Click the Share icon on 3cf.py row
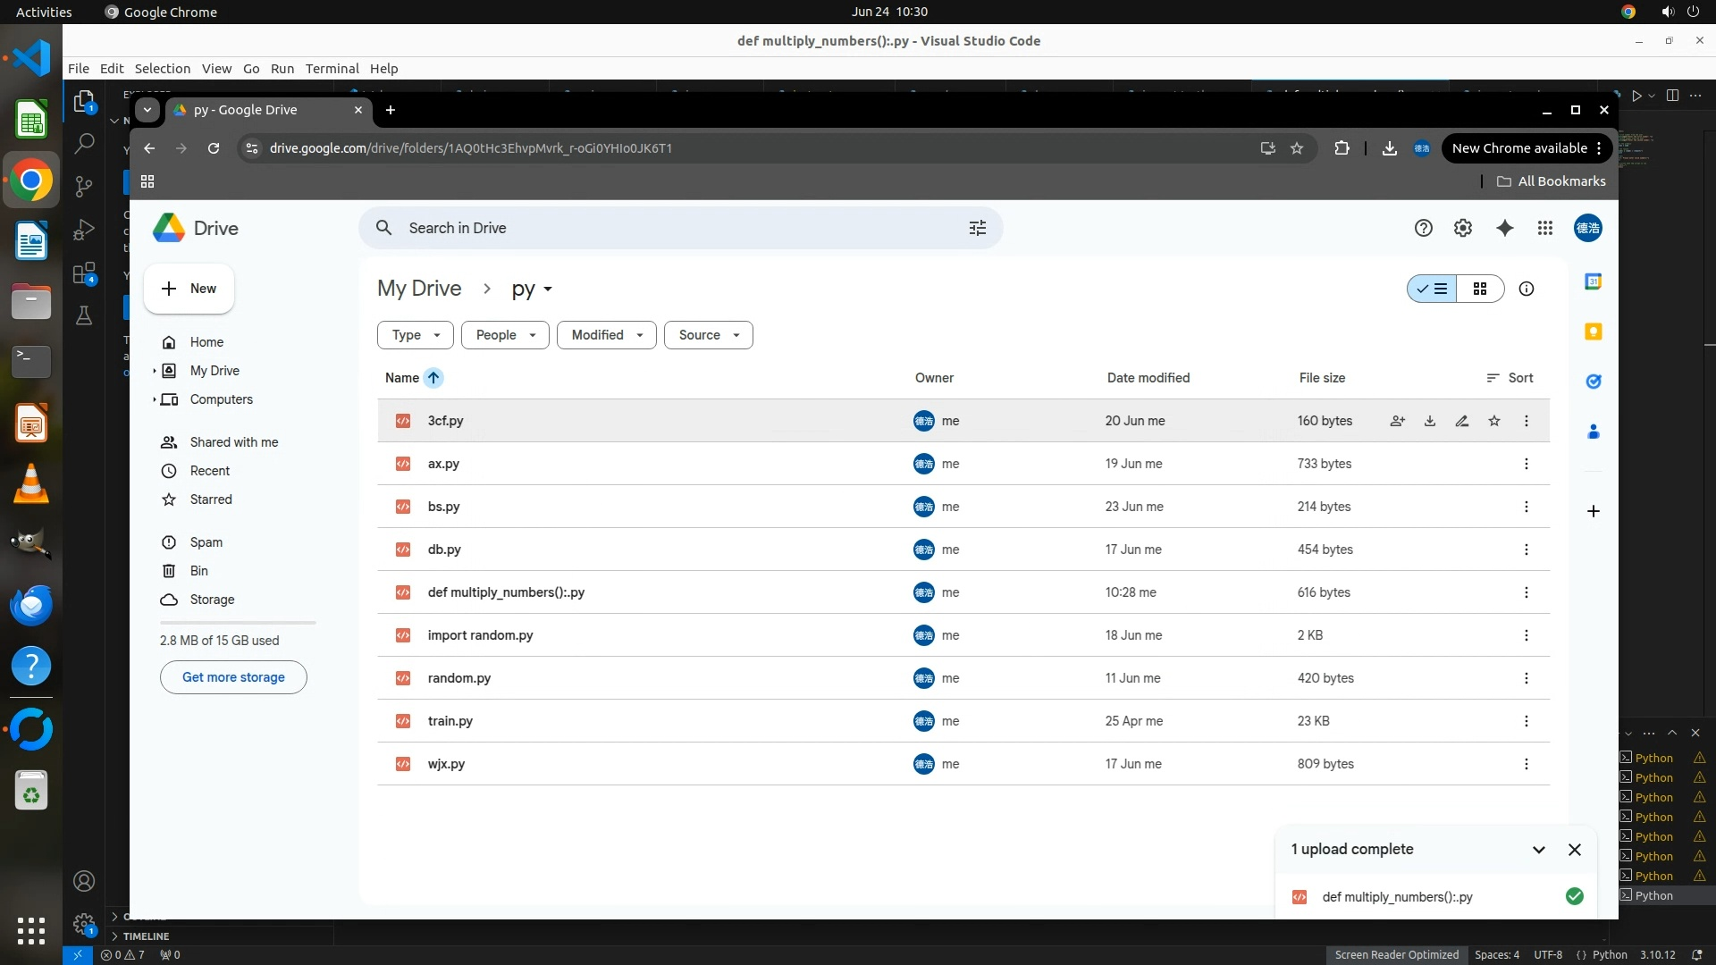The image size is (1716, 965). coord(1397,421)
